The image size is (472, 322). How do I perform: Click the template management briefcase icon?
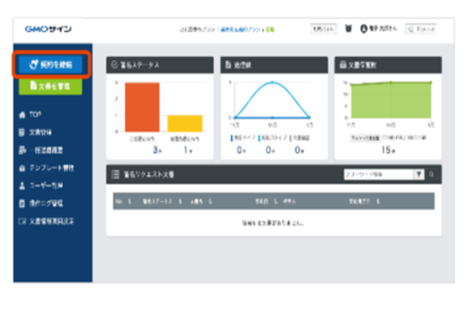point(22,168)
